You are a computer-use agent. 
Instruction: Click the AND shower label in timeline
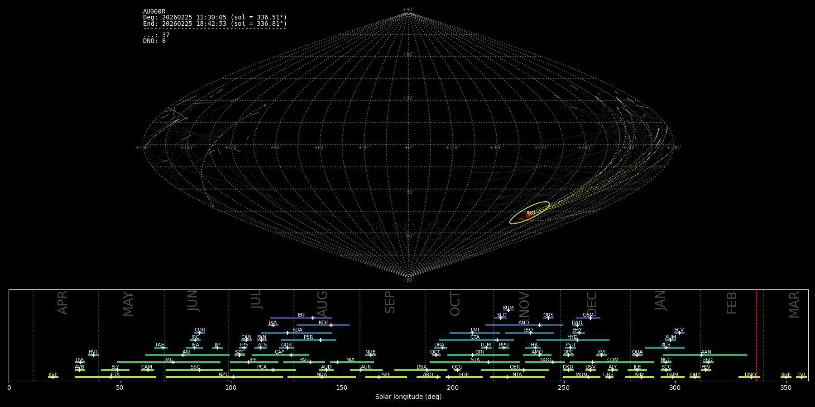point(523,323)
